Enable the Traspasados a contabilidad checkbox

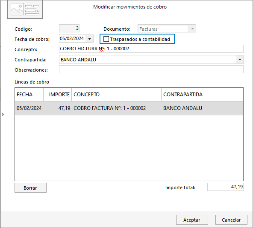click(106, 39)
